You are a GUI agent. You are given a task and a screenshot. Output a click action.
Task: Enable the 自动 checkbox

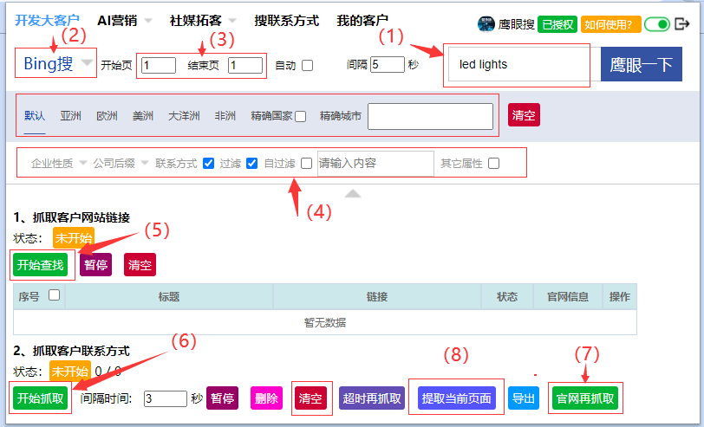pos(307,65)
